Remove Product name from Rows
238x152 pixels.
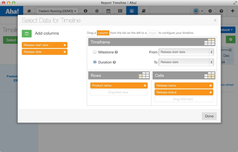tap(145, 85)
